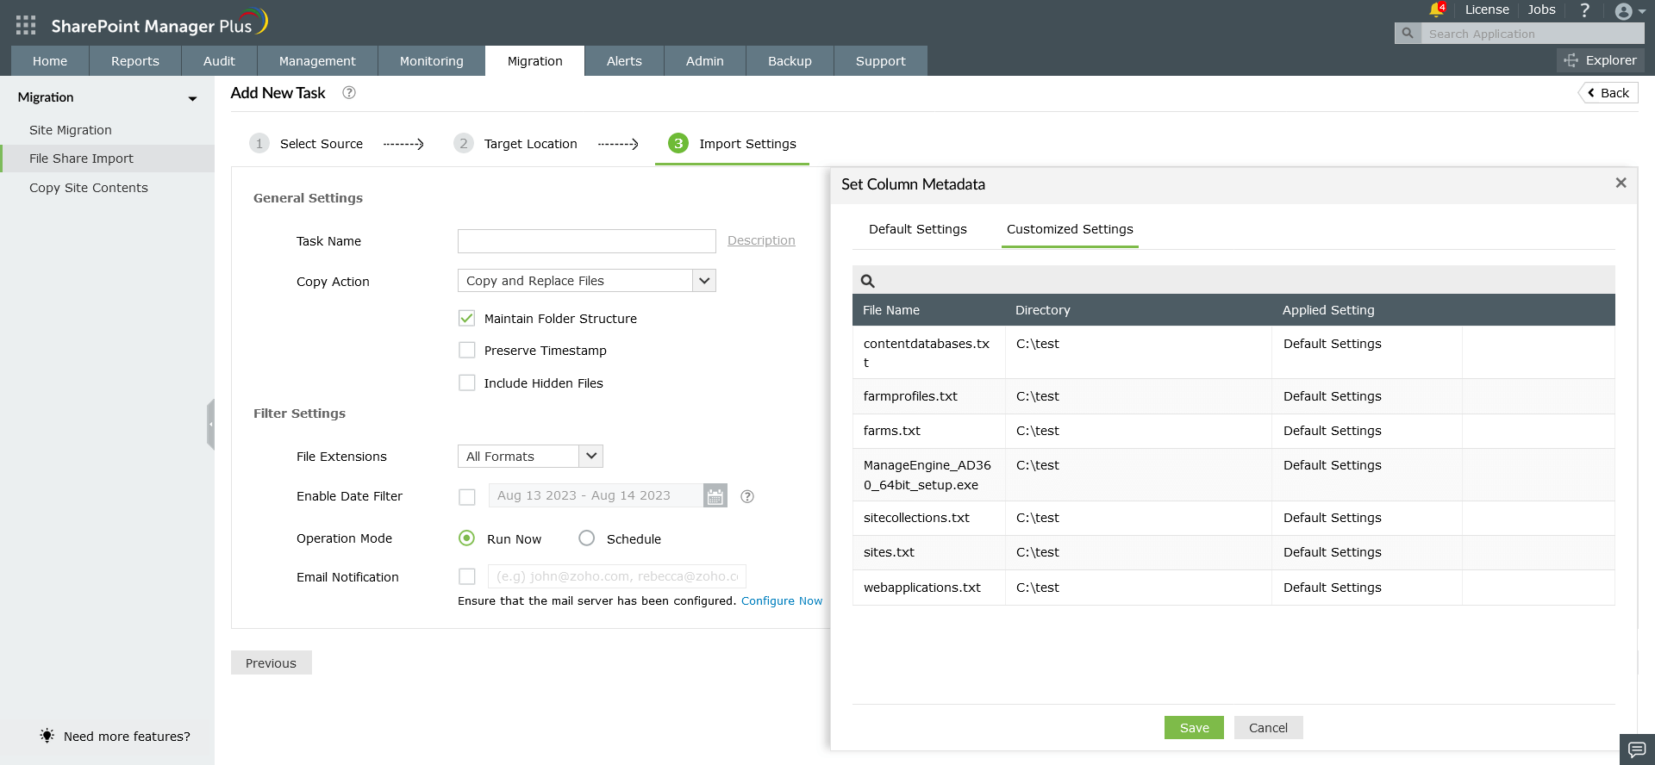Viewport: 1655px width, 765px height.
Task: Follow the Configure Now link
Action: 782,601
